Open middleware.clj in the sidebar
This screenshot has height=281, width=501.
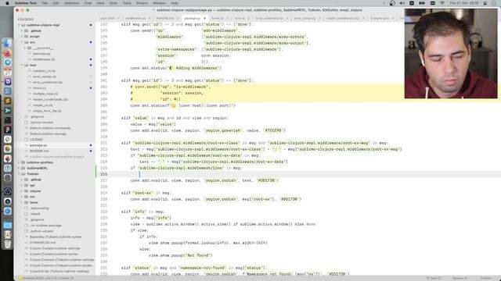point(44,59)
